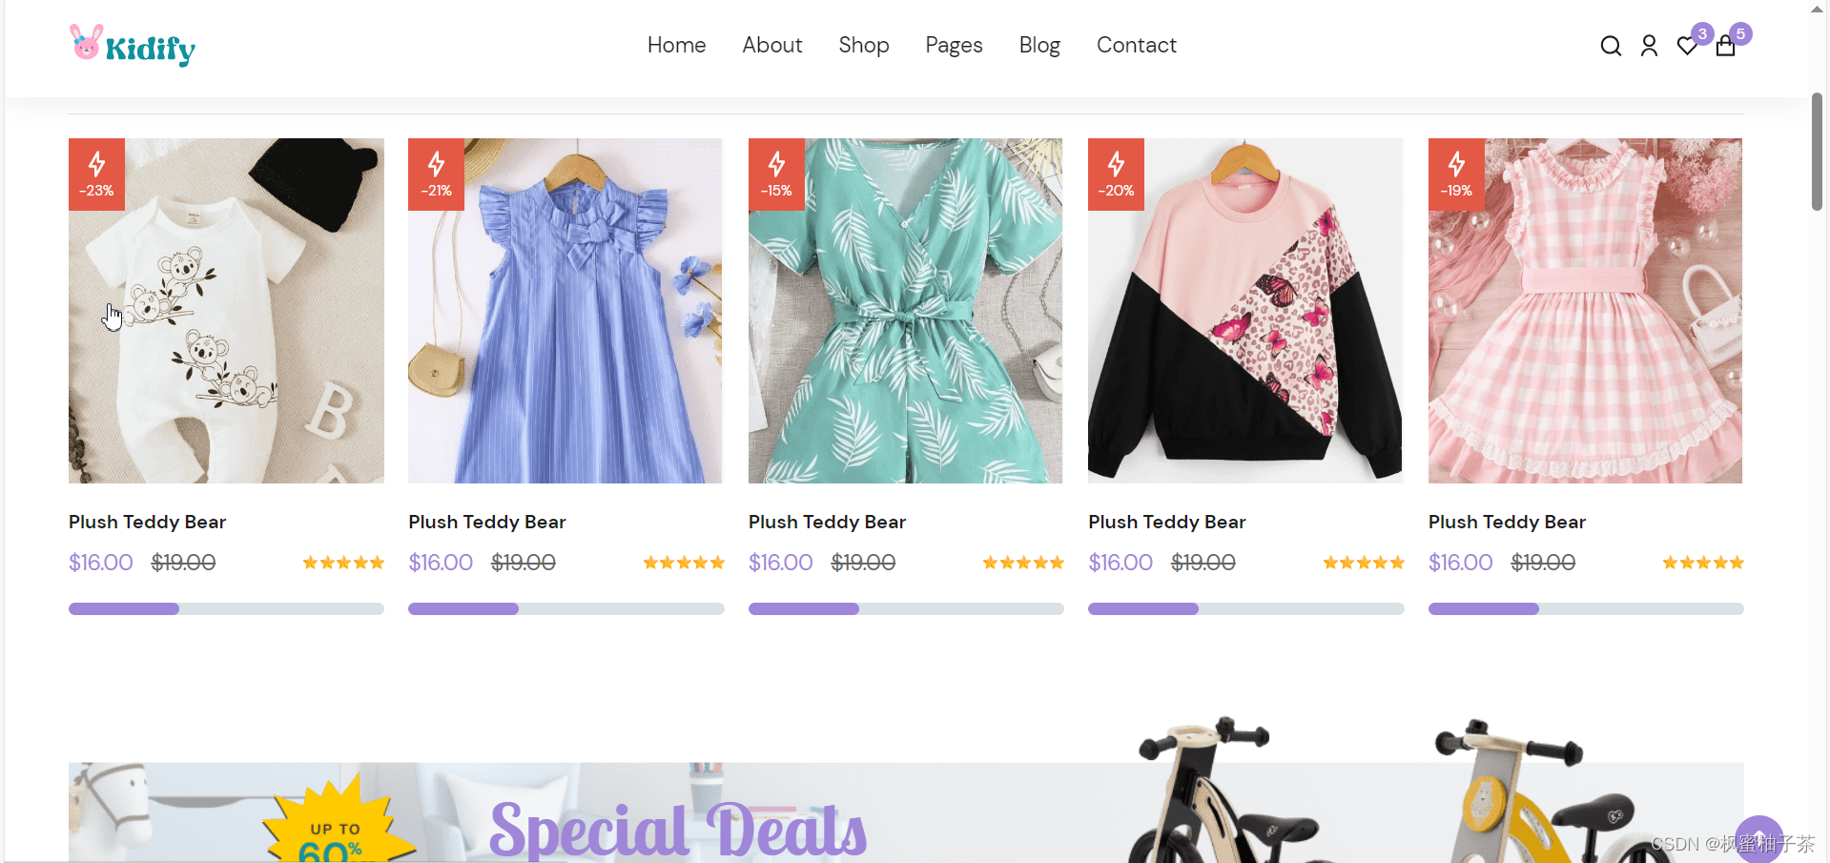Click the progress bar under green jumpsuit
Screen dimensions: 1830x863
click(906, 608)
